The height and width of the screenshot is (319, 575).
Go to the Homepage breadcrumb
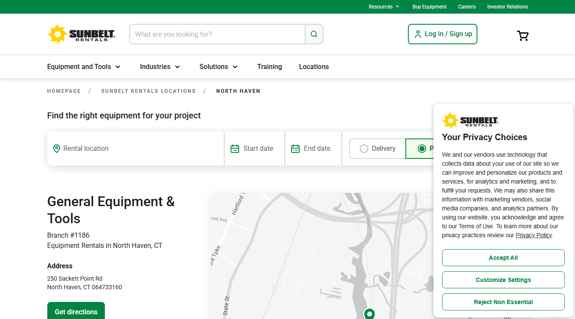[x=64, y=91]
